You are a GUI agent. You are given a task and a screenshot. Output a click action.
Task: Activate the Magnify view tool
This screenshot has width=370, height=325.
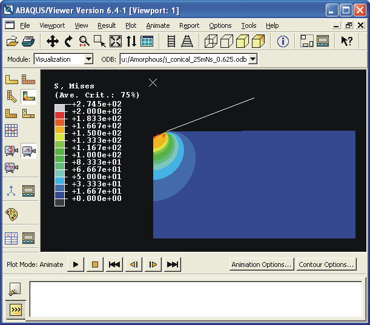point(84,41)
